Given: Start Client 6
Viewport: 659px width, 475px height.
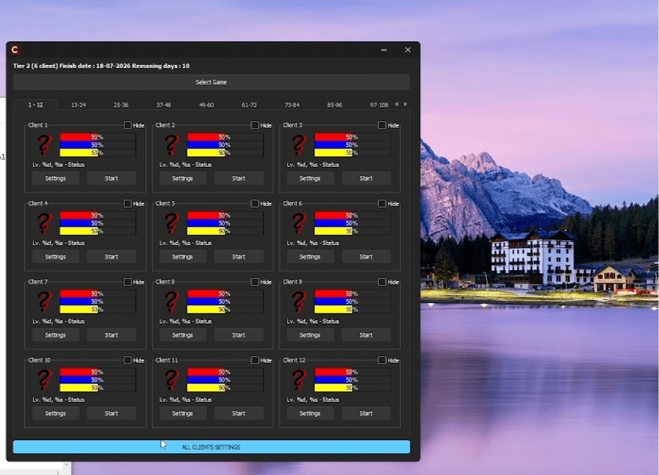Looking at the screenshot, I should (366, 256).
